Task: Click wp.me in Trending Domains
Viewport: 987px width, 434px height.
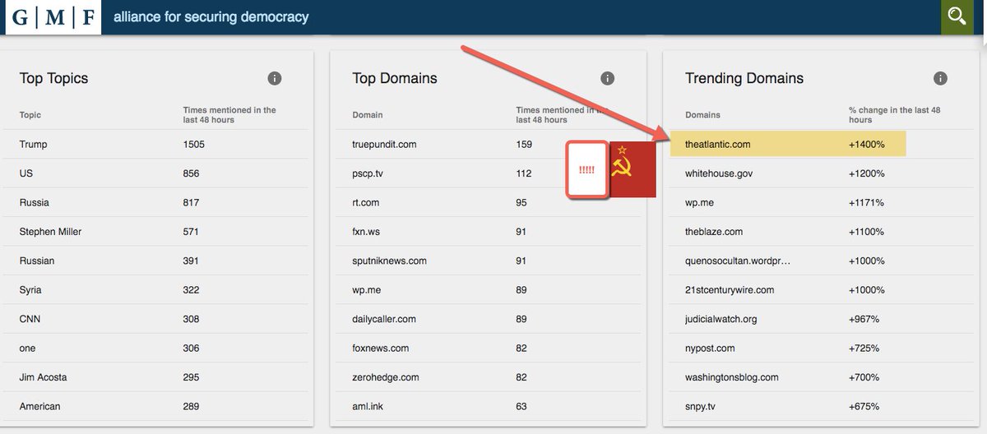Action: point(699,202)
